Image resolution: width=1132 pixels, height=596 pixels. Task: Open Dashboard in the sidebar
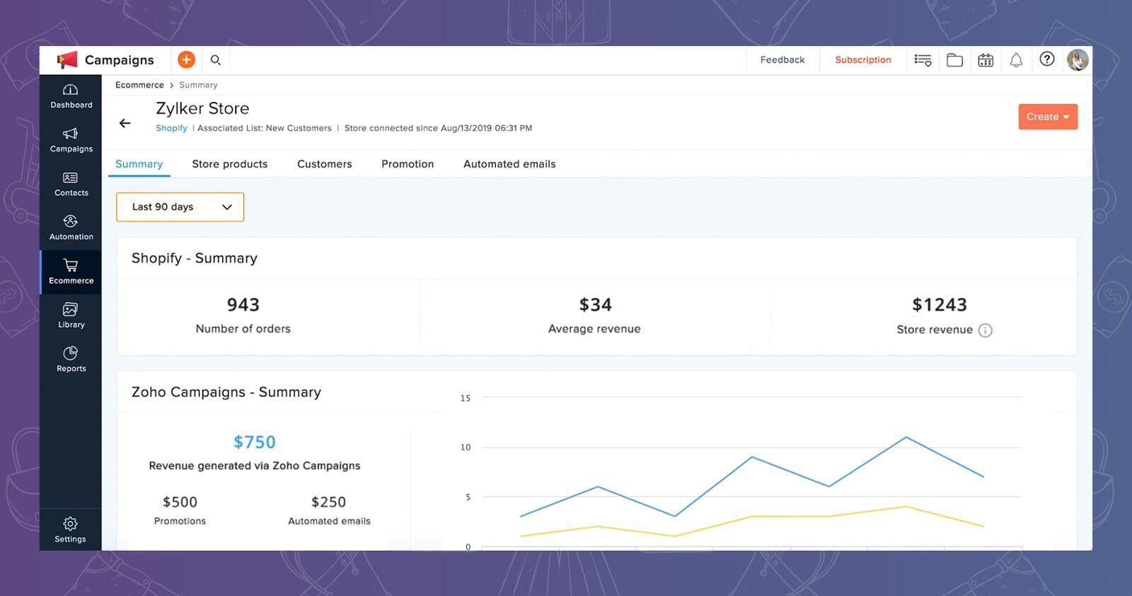coord(71,96)
